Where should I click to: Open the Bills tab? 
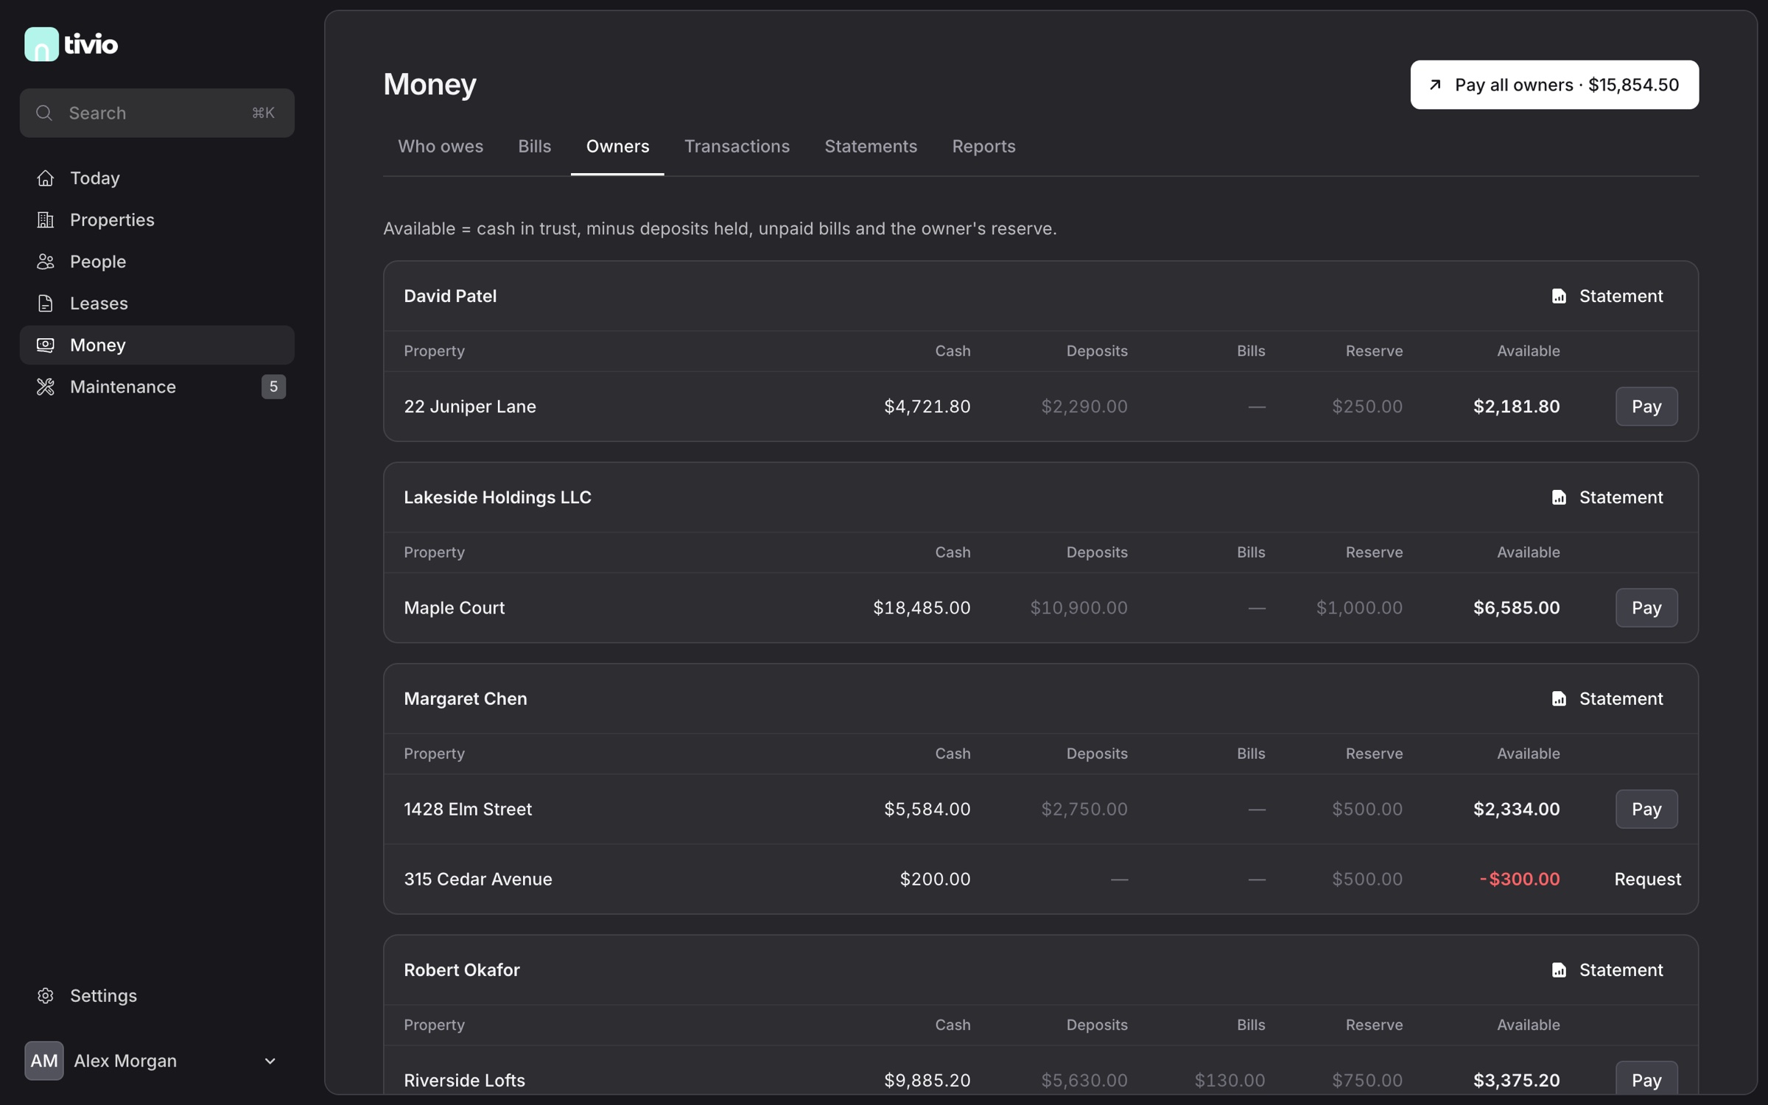click(x=534, y=147)
